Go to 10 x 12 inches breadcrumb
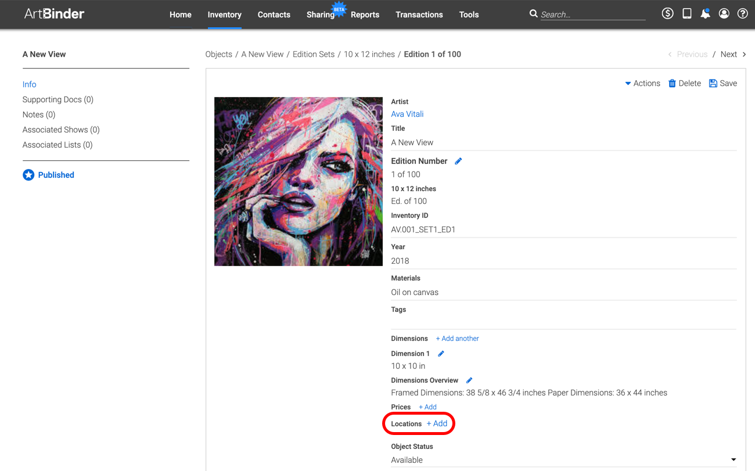This screenshot has height=471, width=755. pyautogui.click(x=369, y=54)
